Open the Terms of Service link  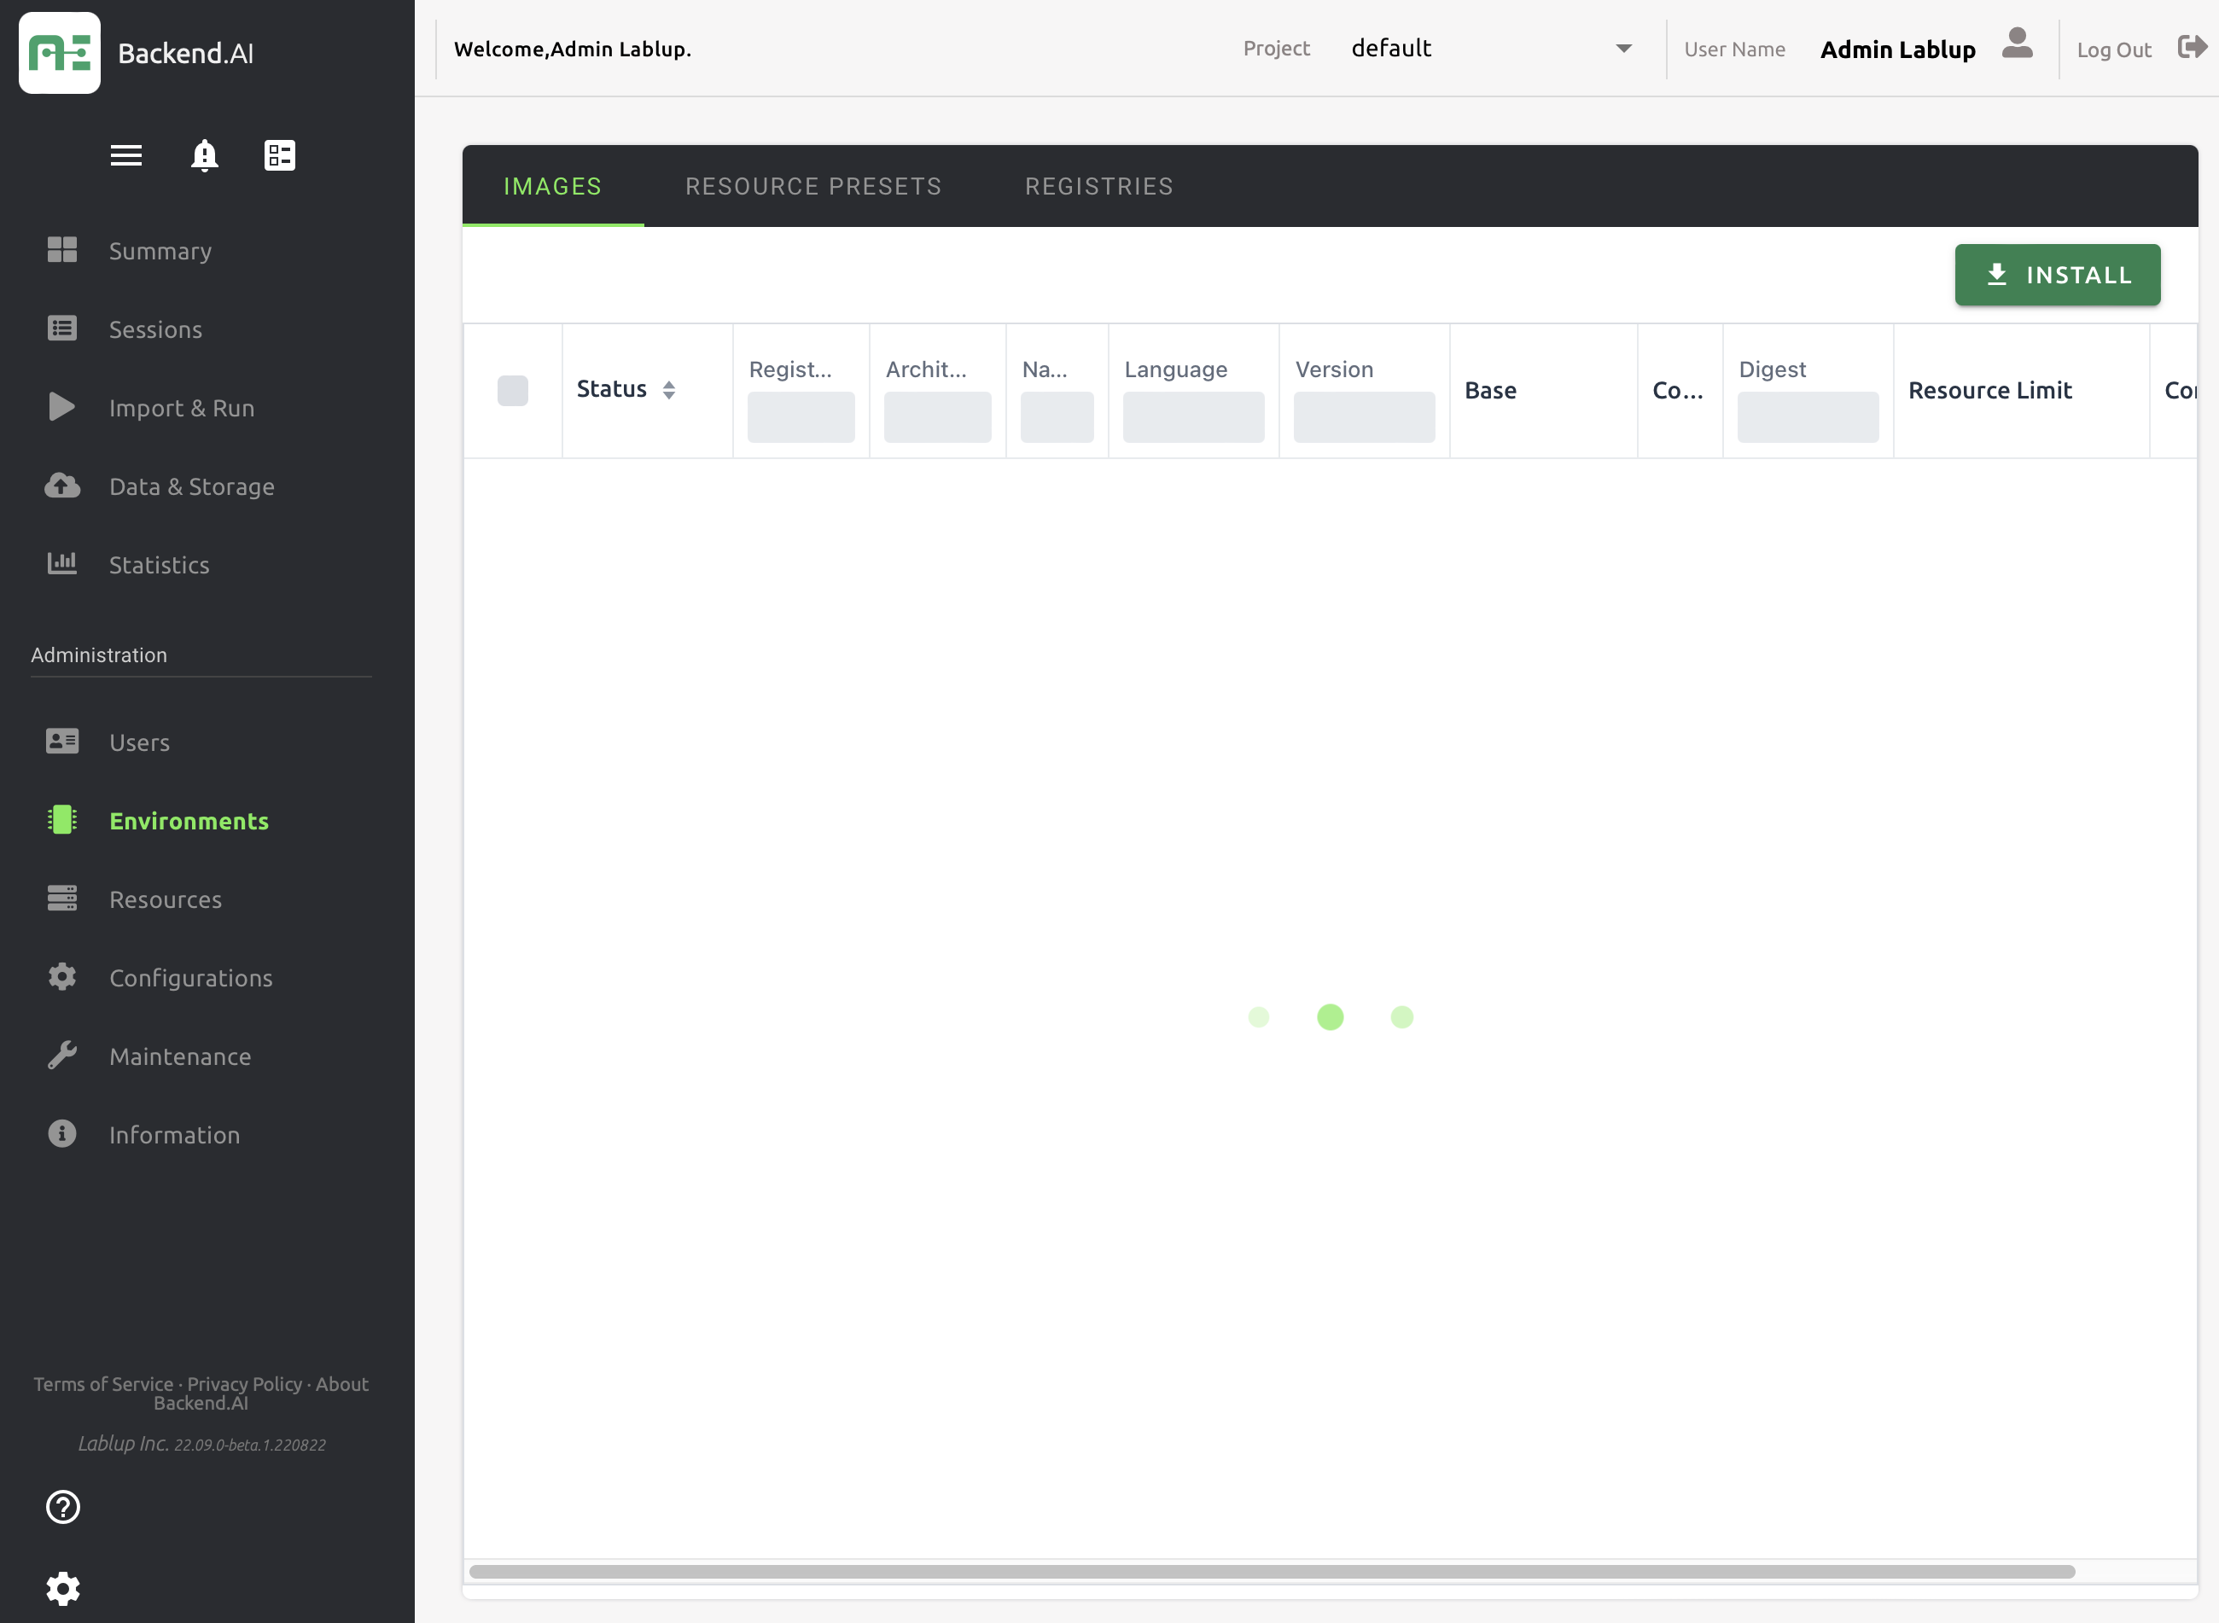[102, 1383]
